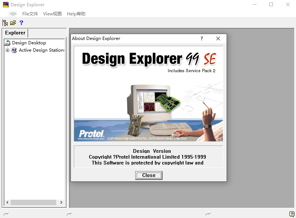Select Design Desktop tree item label
The height and width of the screenshot is (218, 296).
point(29,43)
